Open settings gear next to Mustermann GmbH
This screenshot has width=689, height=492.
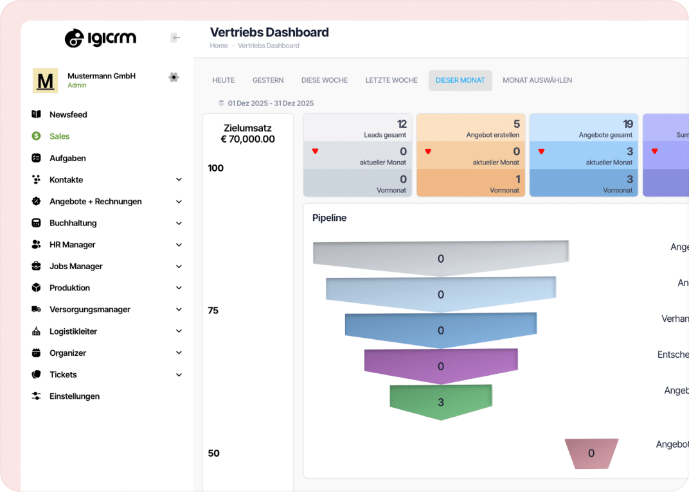[x=174, y=77]
